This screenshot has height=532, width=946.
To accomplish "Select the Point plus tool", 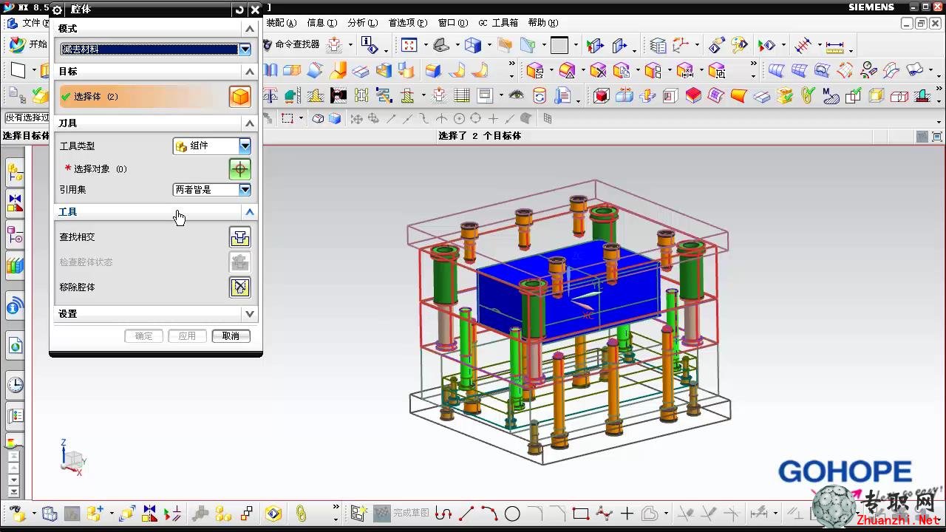I will tap(627, 514).
